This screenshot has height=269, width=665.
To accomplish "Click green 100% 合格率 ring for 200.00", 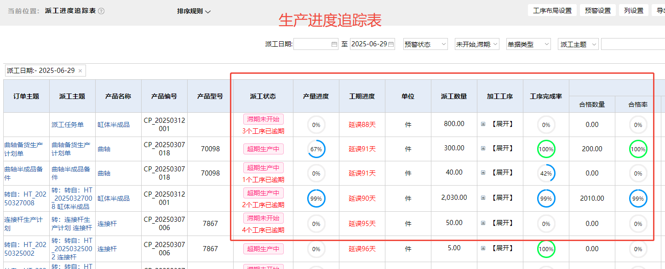I will [638, 149].
